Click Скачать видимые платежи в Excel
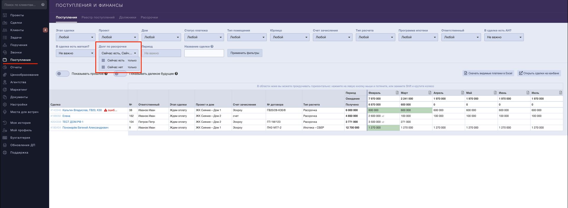This screenshot has height=208, width=568. [488, 73]
